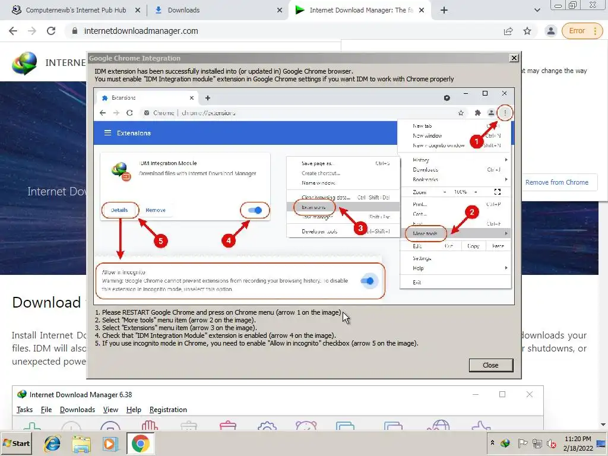
Task: Open the Downloads menu in IDM
Action: pyautogui.click(x=77, y=410)
